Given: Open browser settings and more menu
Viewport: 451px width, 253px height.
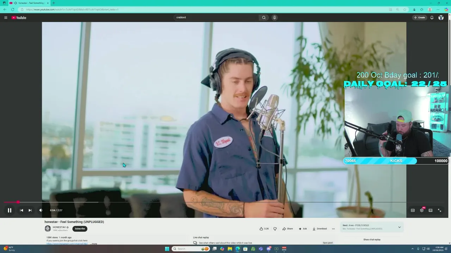Looking at the screenshot, I should [x=438, y=9].
